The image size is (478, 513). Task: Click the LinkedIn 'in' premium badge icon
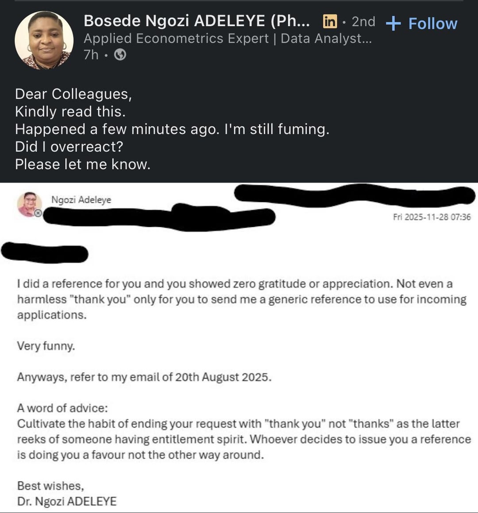pos(330,21)
